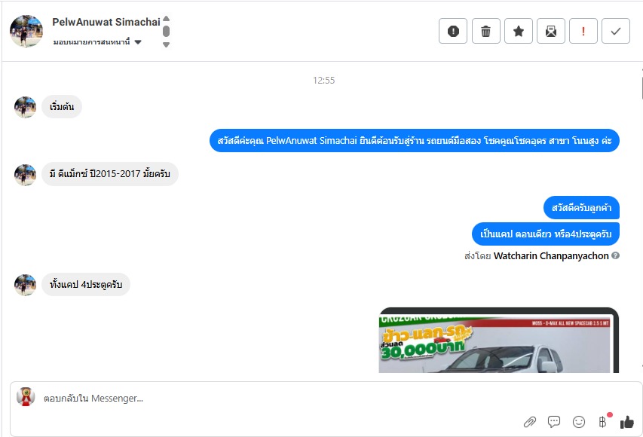Mark conversation done with checkmark
643x437 pixels.
[616, 31]
